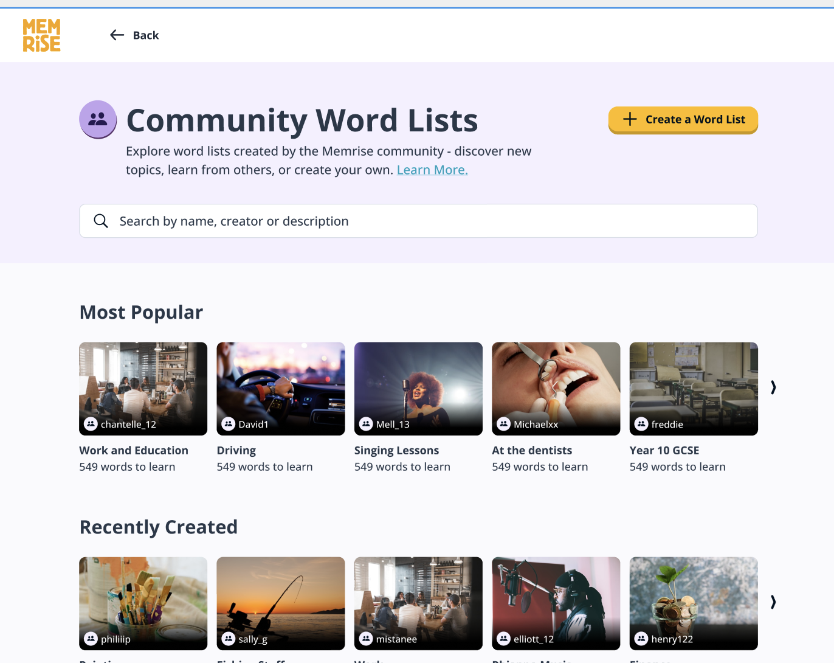Open elliott_12's music list thumbnail
This screenshot has width=834, height=663.
pyautogui.click(x=556, y=603)
